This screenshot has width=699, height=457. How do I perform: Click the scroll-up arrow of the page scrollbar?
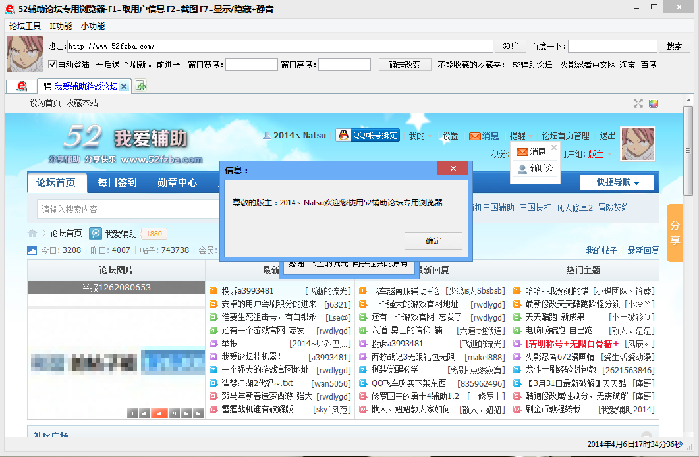(x=688, y=101)
